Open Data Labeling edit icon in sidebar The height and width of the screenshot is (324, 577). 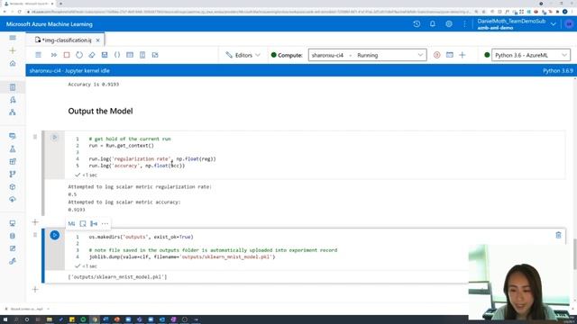tap(13, 248)
